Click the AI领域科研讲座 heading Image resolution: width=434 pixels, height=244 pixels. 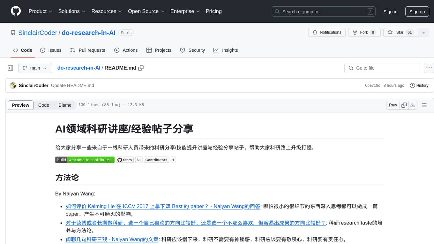pos(124,129)
